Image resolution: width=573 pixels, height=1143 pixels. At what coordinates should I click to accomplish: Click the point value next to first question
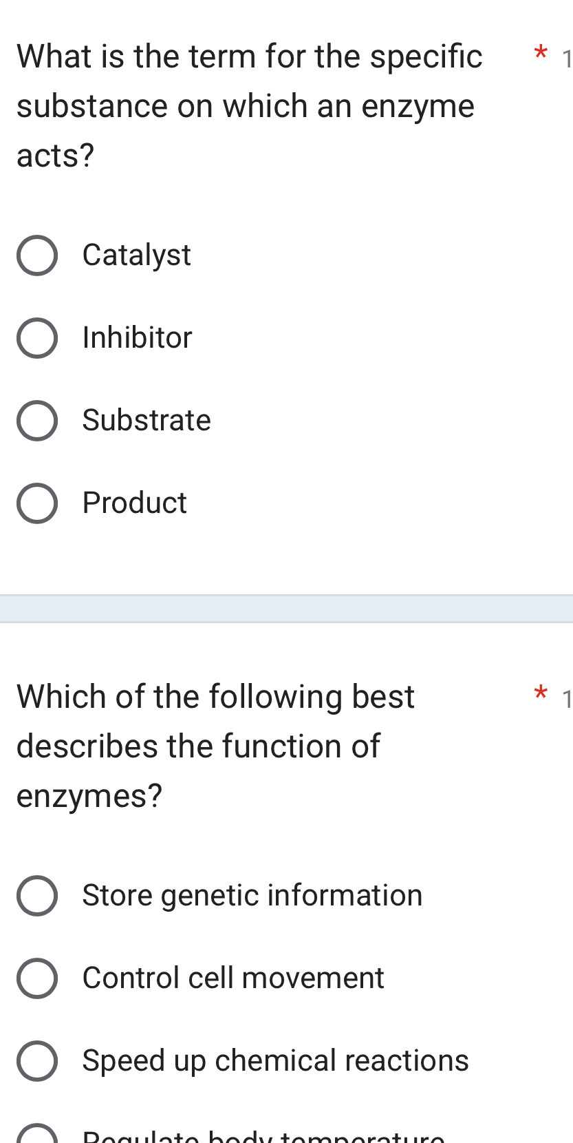pyautogui.click(x=566, y=59)
